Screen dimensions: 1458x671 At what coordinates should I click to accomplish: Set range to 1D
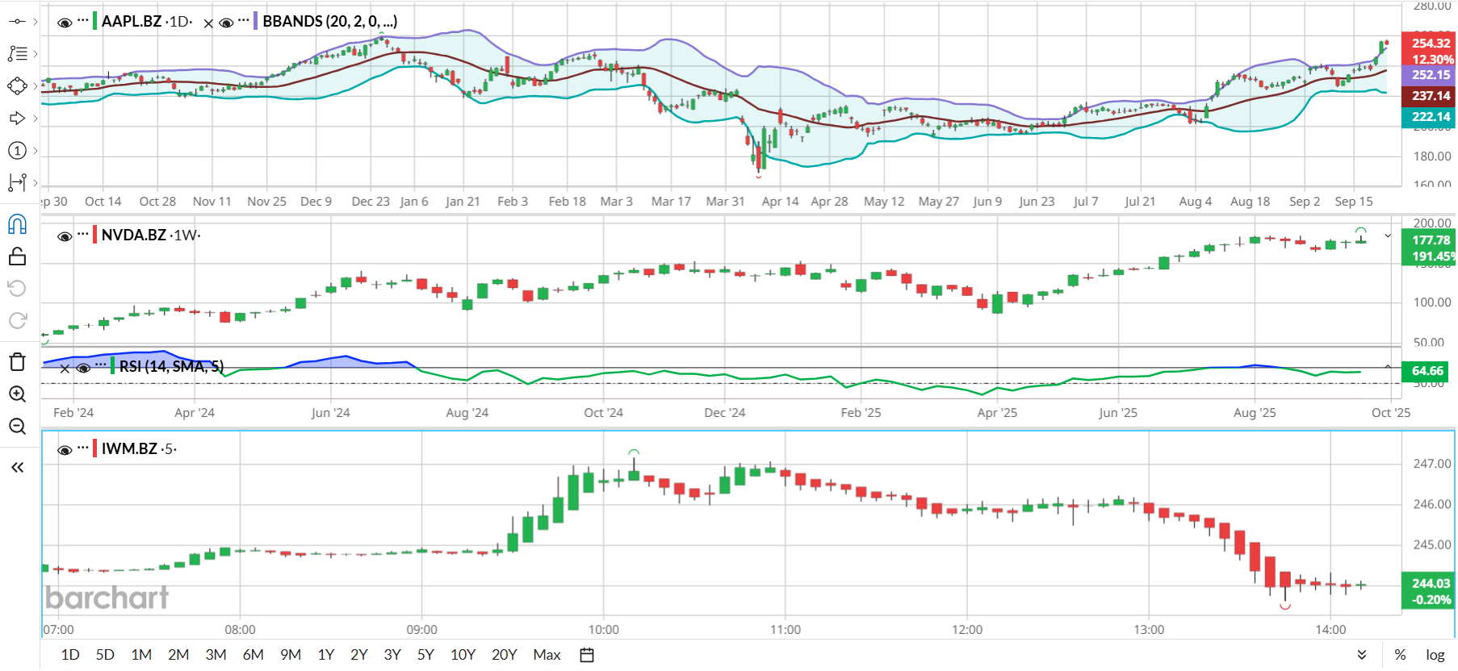(70, 655)
